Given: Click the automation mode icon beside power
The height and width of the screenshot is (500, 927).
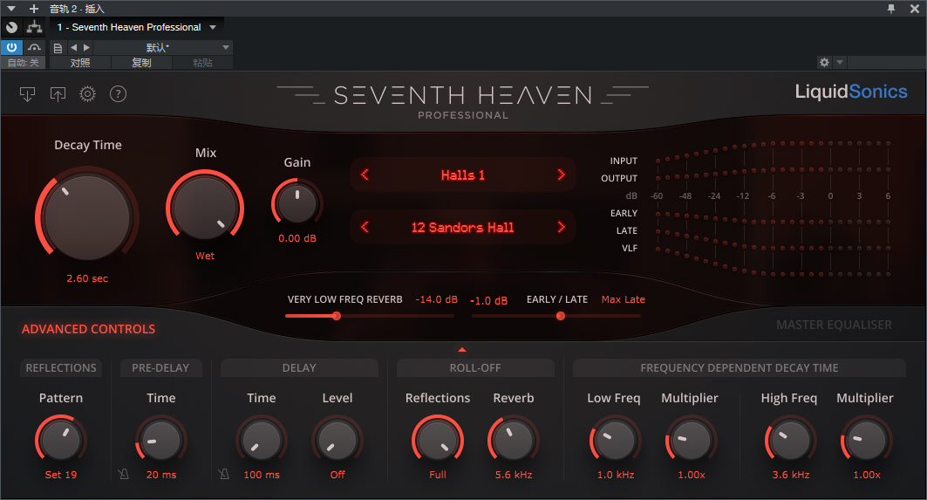Looking at the screenshot, I should 34,47.
